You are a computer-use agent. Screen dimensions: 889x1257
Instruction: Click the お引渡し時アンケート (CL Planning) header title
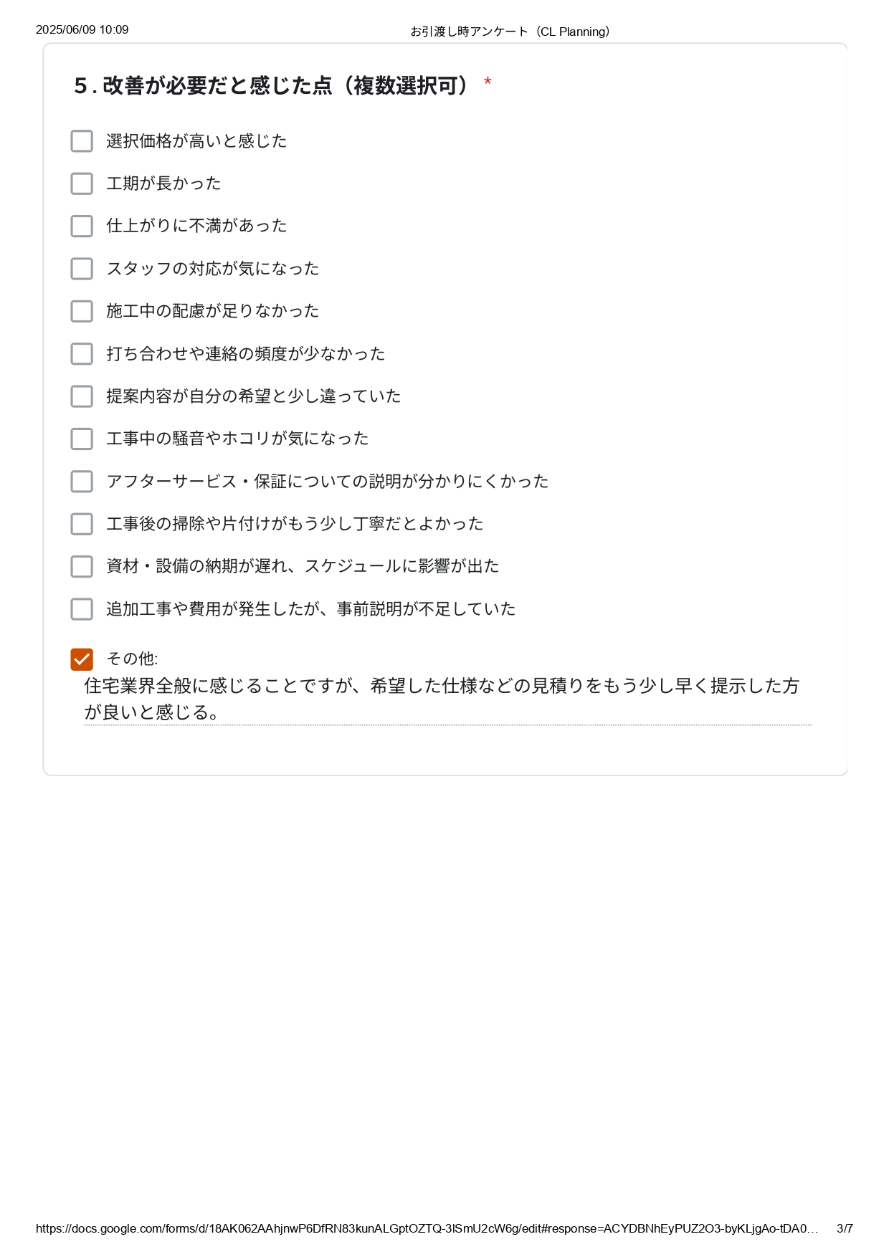coord(510,32)
